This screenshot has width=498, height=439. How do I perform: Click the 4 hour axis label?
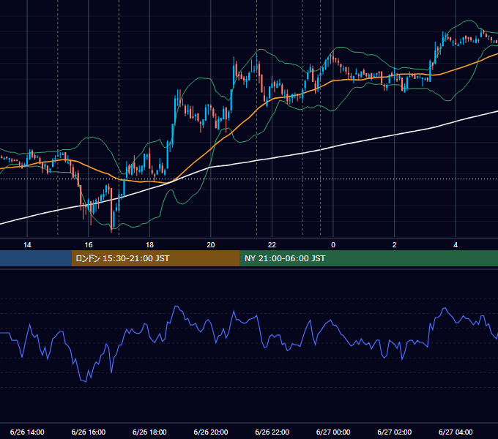click(x=456, y=245)
